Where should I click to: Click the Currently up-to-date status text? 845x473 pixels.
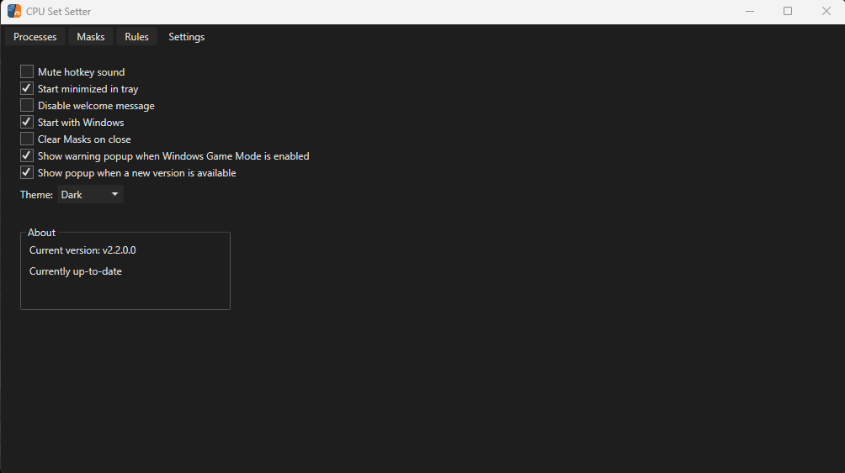point(76,271)
